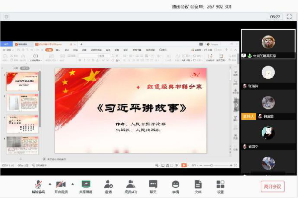
Task: Open the meeting Settings icon
Action: point(220,186)
